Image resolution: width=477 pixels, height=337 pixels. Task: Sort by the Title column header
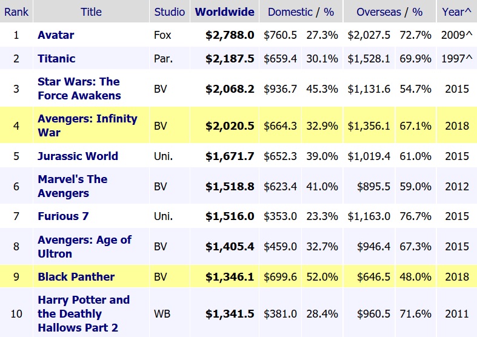(x=92, y=12)
